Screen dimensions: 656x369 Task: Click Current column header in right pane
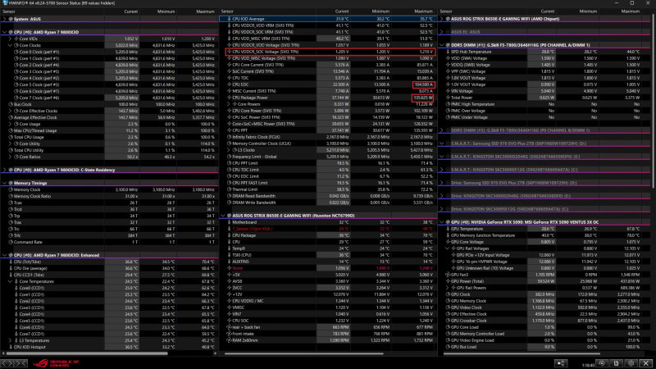tap(548, 11)
